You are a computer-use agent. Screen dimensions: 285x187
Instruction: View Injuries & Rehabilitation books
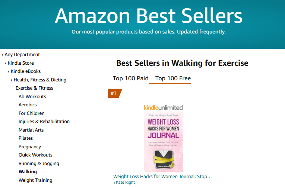tap(44, 122)
